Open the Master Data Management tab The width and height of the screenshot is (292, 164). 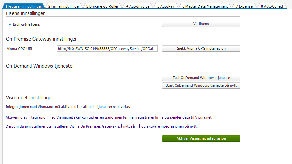pyautogui.click(x=205, y=6)
